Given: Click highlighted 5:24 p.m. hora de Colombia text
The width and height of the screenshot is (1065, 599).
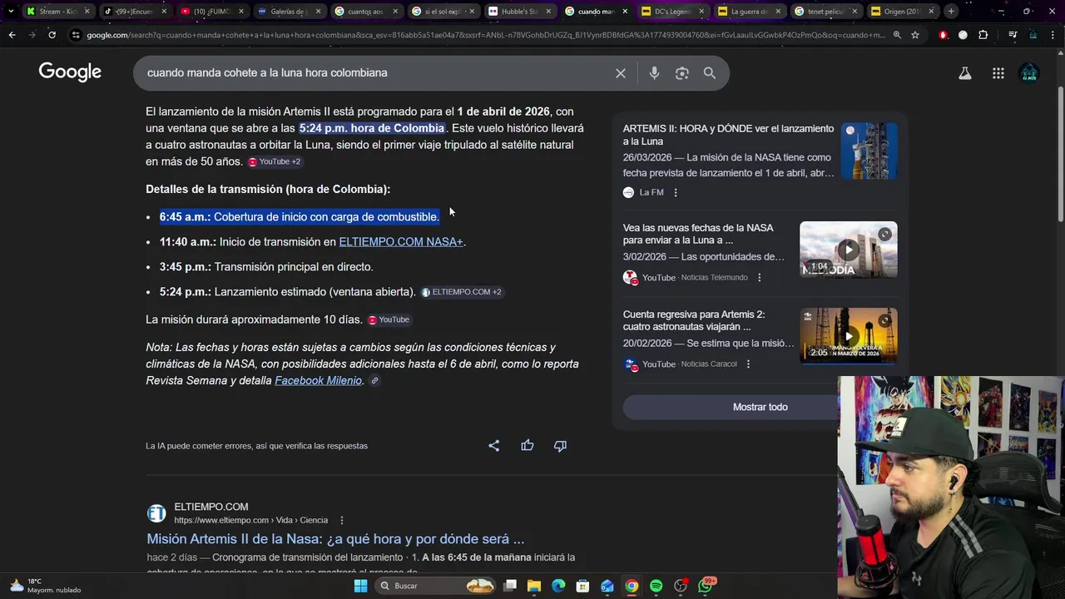Looking at the screenshot, I should (372, 128).
